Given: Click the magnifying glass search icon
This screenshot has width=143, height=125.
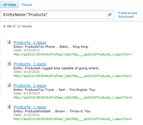Looking at the screenshot, I should pos(110,15).
